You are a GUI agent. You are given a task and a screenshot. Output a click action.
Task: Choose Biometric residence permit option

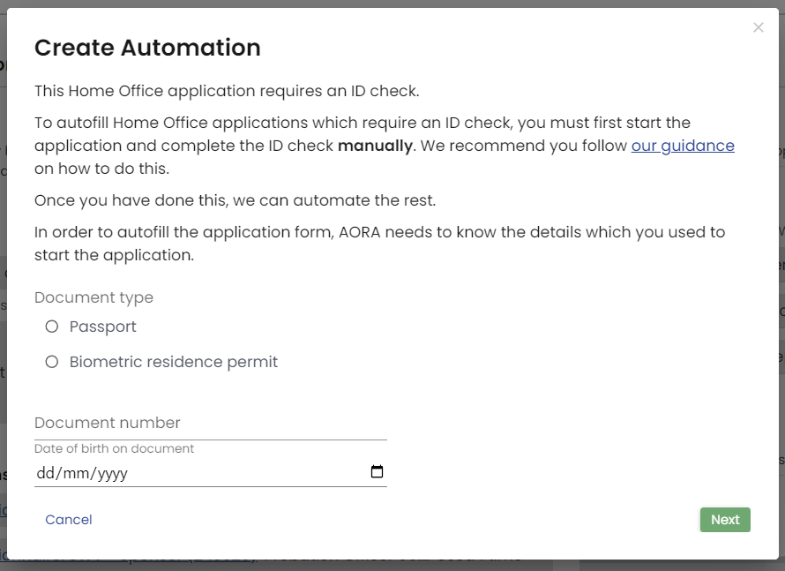coord(52,362)
